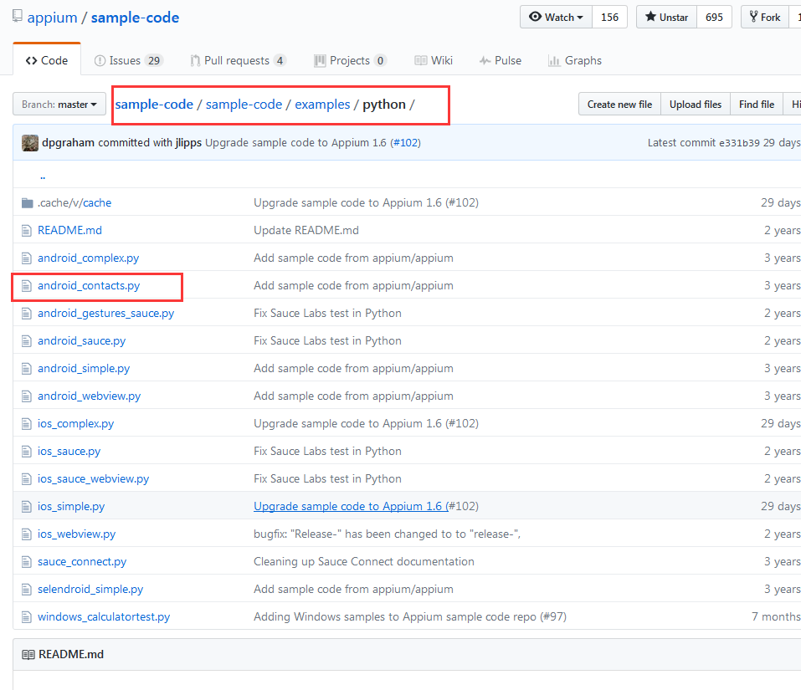The height and width of the screenshot is (690, 801).
Task: Click the file icon beside android_sauce.py
Action: coord(27,341)
